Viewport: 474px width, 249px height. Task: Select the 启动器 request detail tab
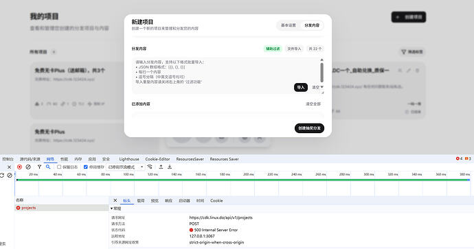click(x=184, y=201)
